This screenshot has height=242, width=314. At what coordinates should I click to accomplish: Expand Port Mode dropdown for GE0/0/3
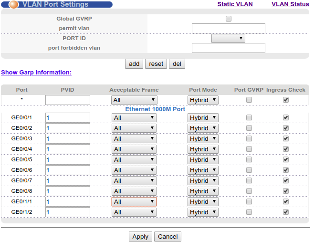click(203, 139)
